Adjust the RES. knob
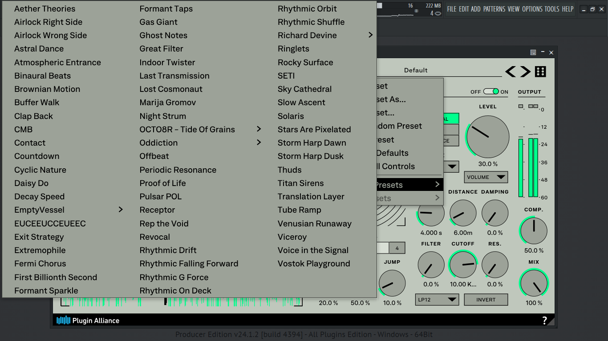The height and width of the screenshot is (341, 608). pos(495,265)
